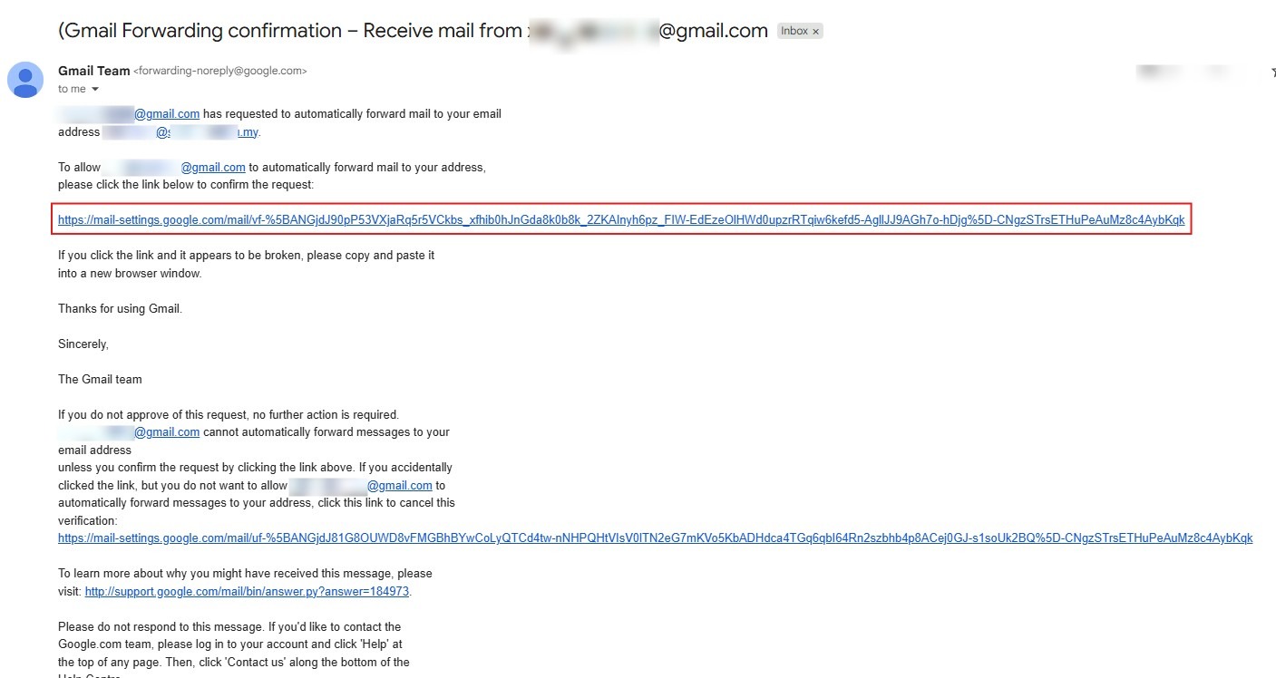Click gmail.com link before "cannot automatically forward"
The image size is (1276, 678).
point(167,432)
